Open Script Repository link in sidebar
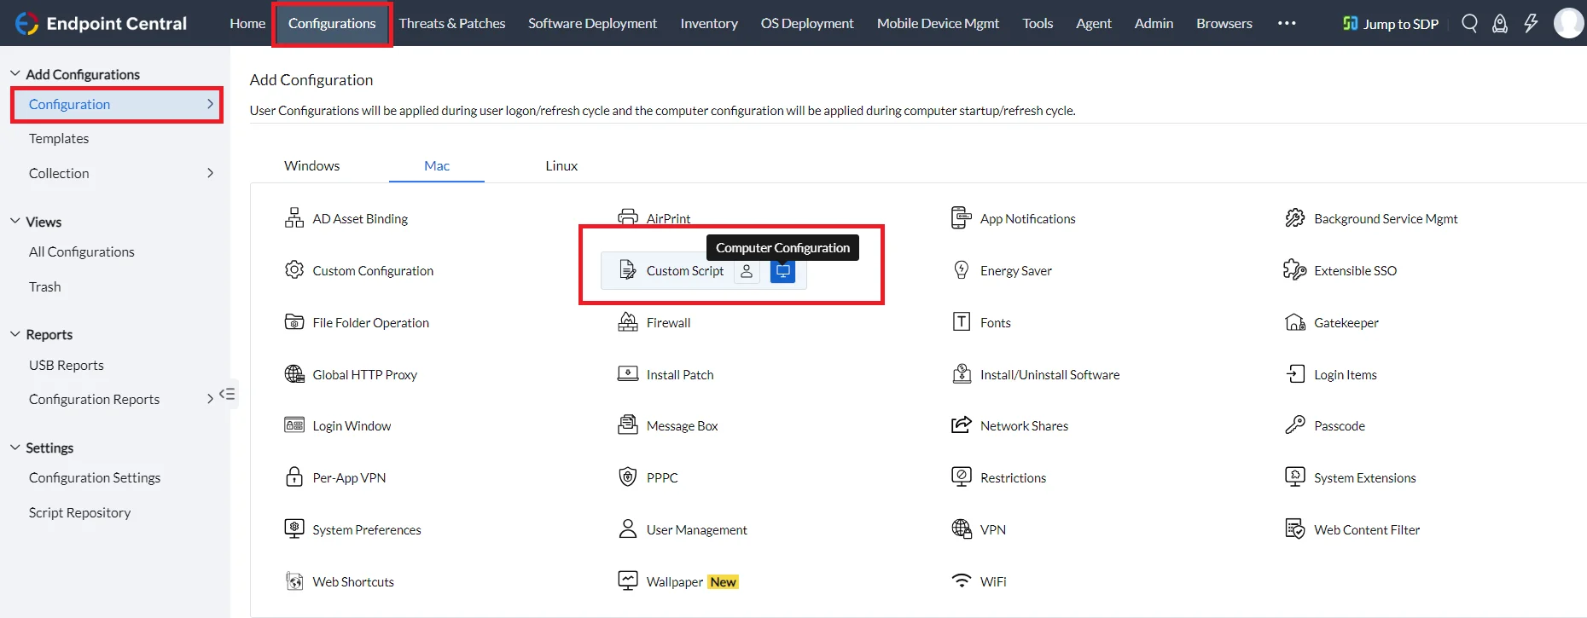This screenshot has width=1587, height=618. click(x=79, y=512)
